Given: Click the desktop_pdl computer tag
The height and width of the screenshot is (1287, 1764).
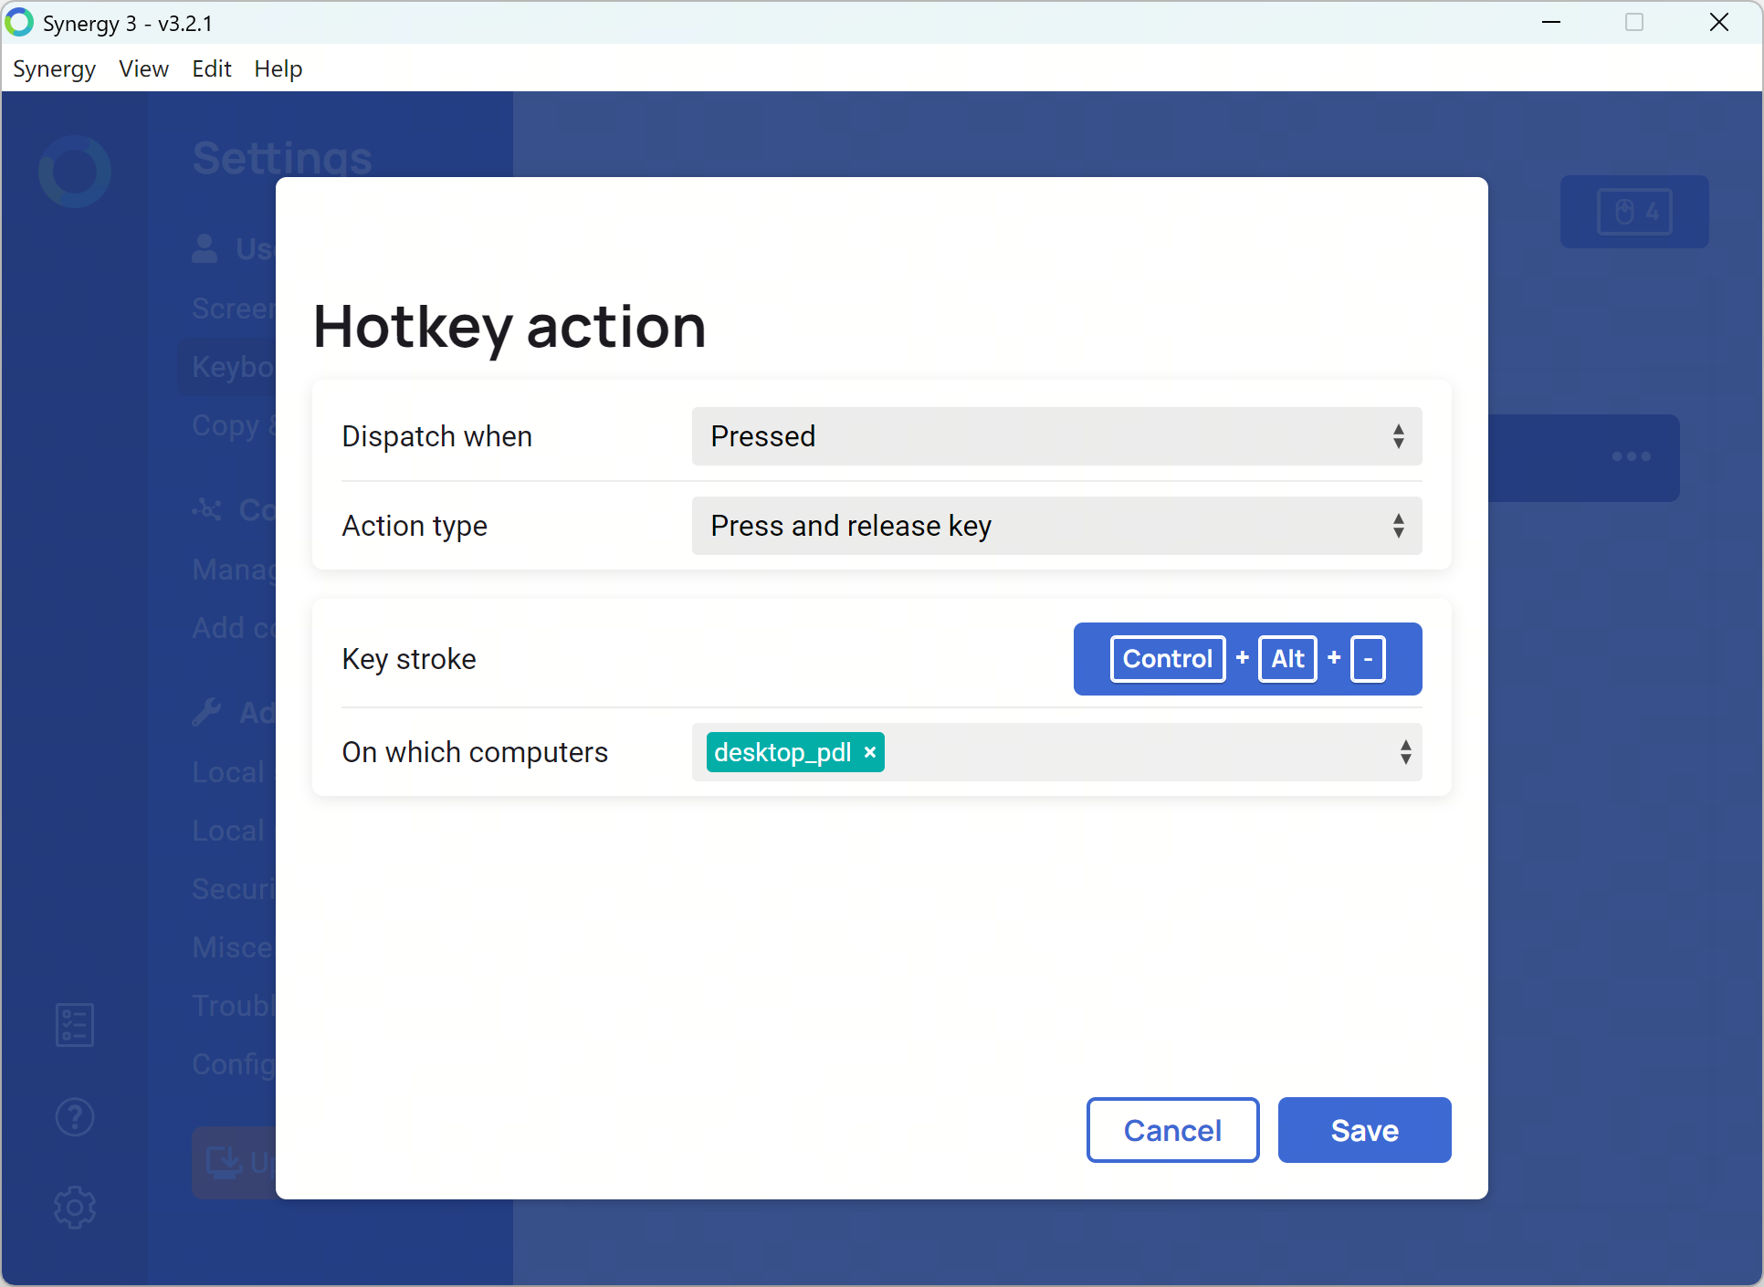Looking at the screenshot, I should (x=782, y=752).
